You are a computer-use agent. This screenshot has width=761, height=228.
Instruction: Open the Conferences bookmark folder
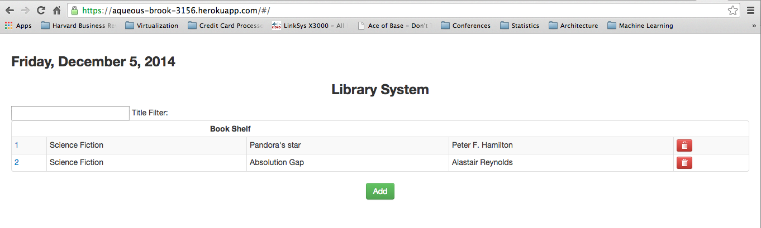(465, 26)
